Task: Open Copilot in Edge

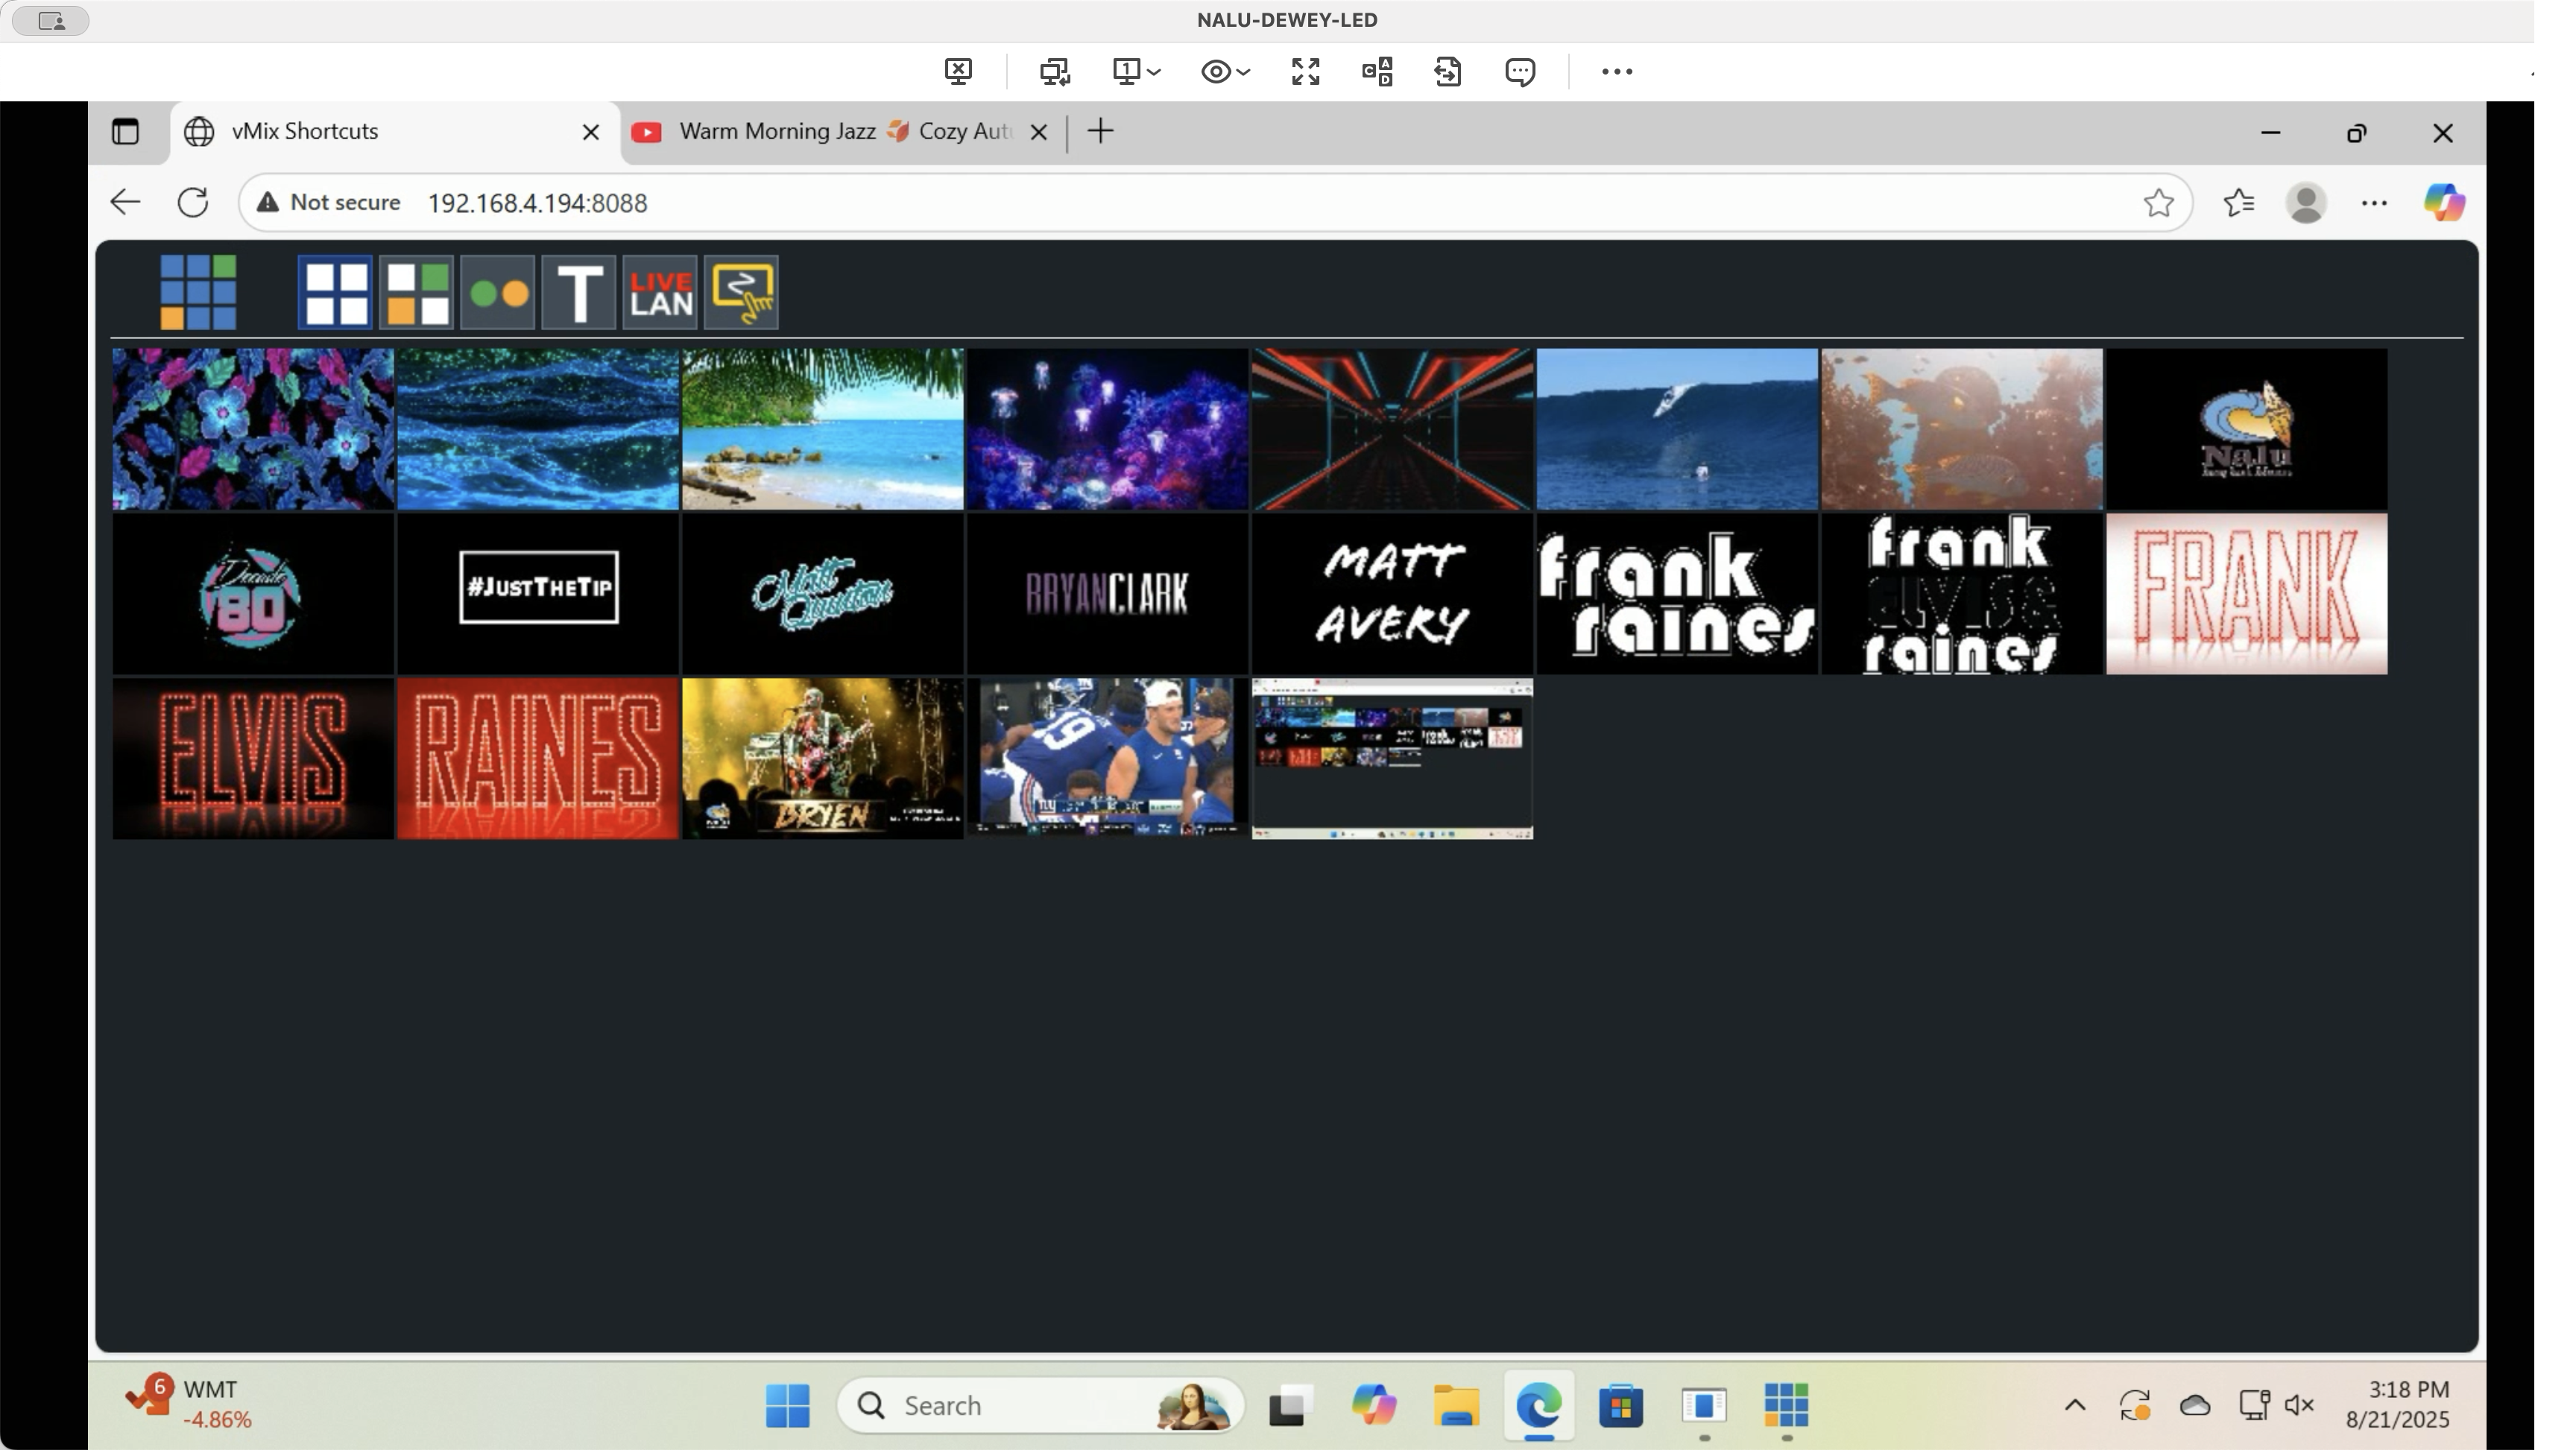Action: tap(2443, 203)
